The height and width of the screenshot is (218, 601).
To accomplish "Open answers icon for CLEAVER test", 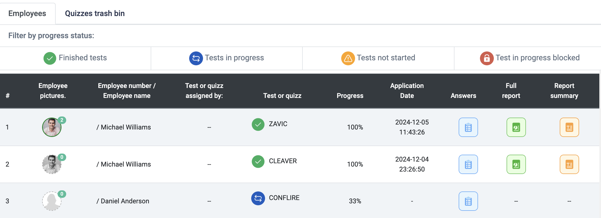I will coord(468,164).
